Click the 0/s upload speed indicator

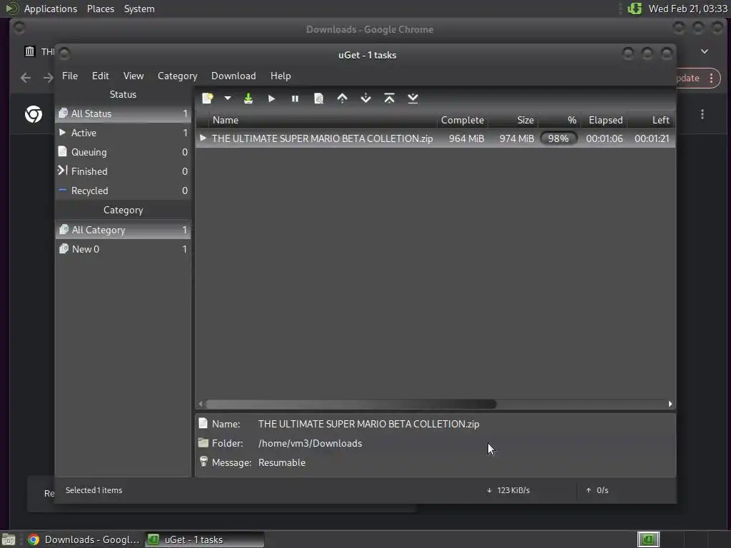click(598, 490)
